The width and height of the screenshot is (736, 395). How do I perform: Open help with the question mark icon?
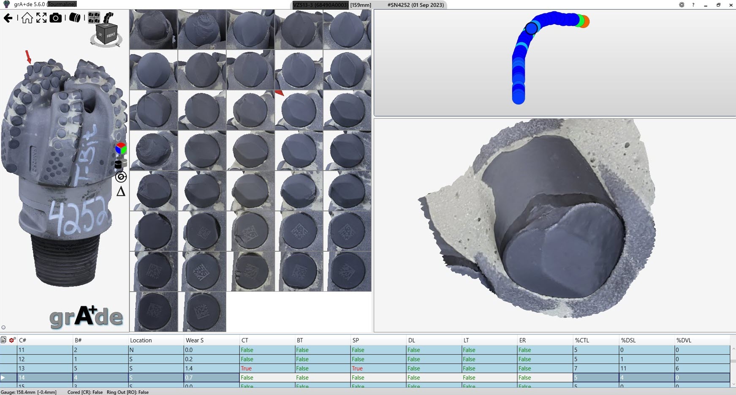click(x=693, y=5)
